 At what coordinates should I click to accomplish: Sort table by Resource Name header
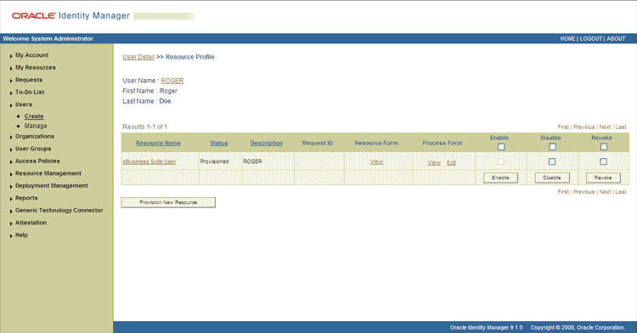(158, 143)
